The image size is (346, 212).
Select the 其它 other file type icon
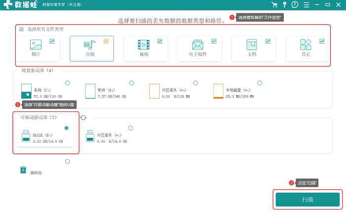coord(305,45)
